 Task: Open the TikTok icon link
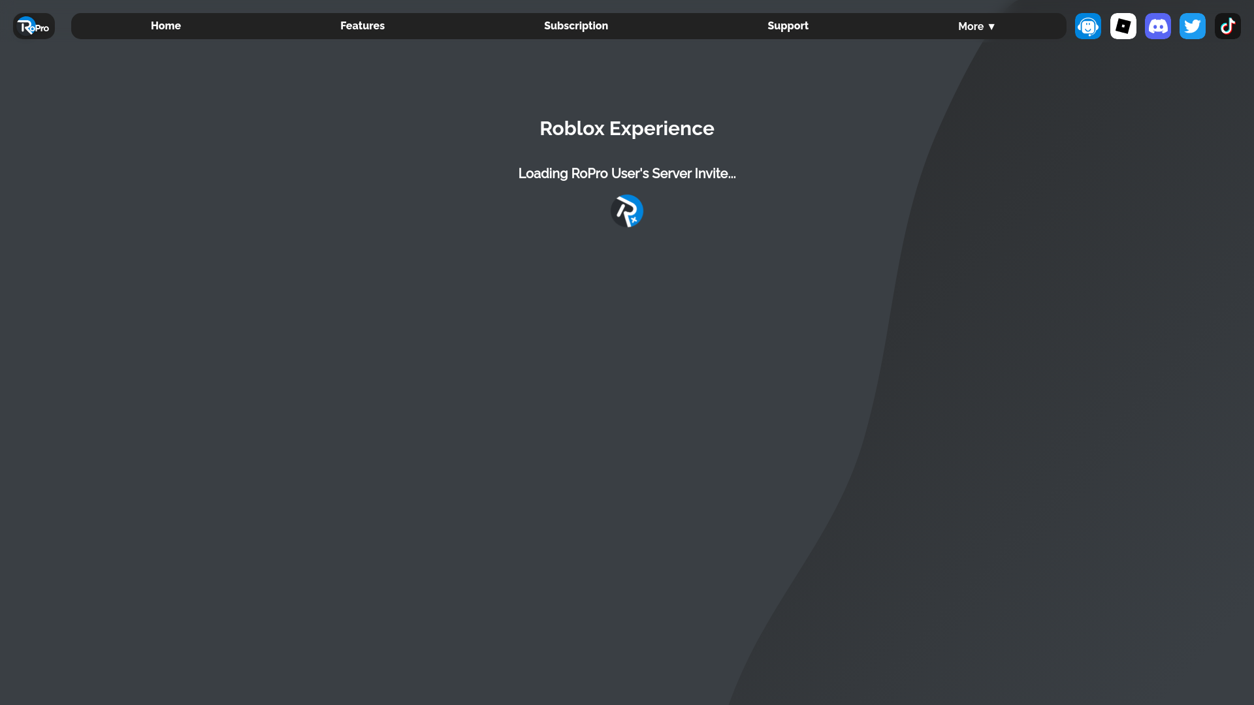point(1228,26)
